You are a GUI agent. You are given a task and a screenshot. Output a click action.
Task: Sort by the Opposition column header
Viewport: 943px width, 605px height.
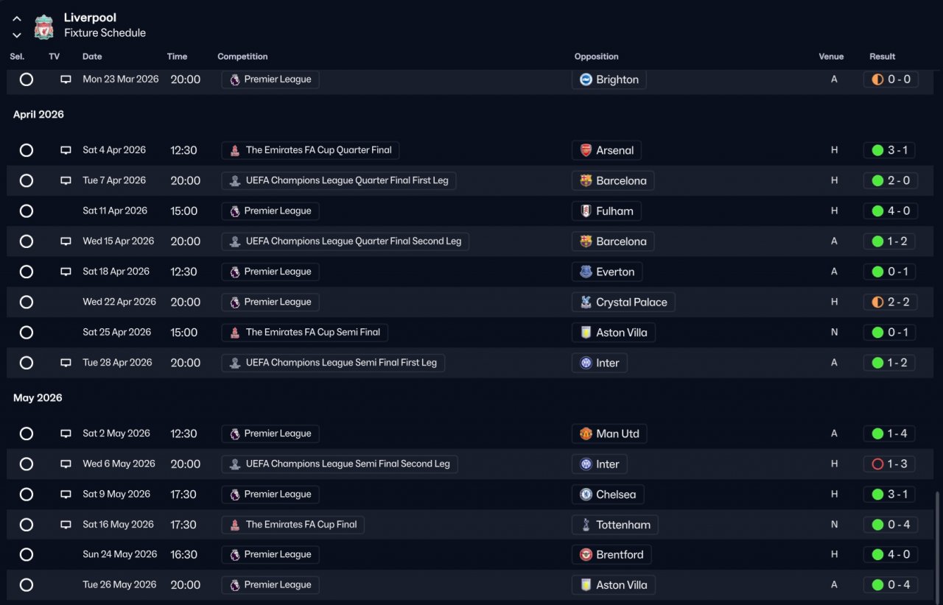pyautogui.click(x=597, y=57)
